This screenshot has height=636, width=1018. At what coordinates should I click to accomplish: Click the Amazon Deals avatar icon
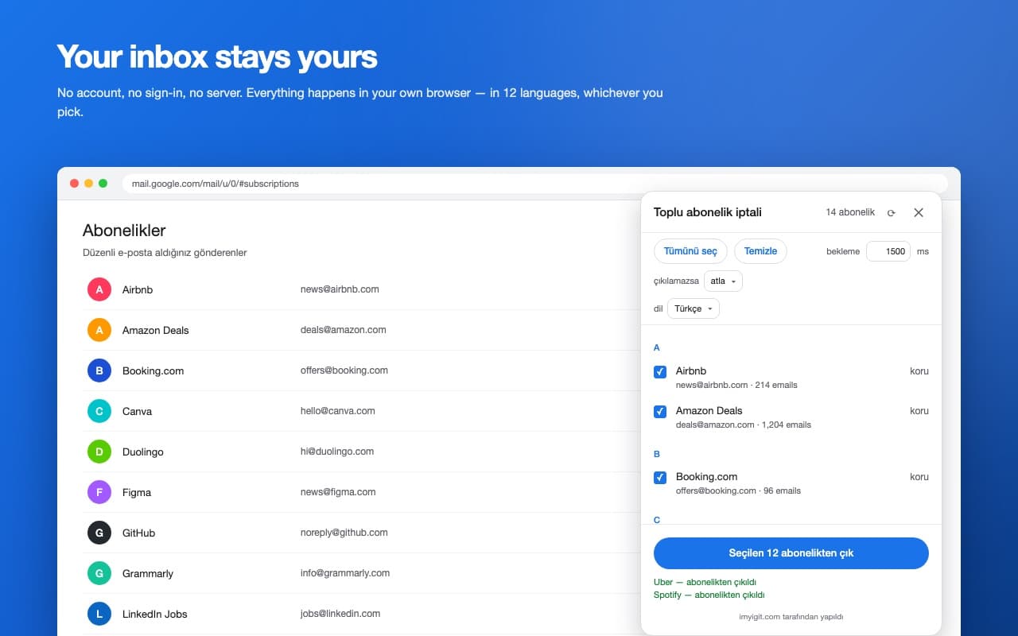pos(99,330)
